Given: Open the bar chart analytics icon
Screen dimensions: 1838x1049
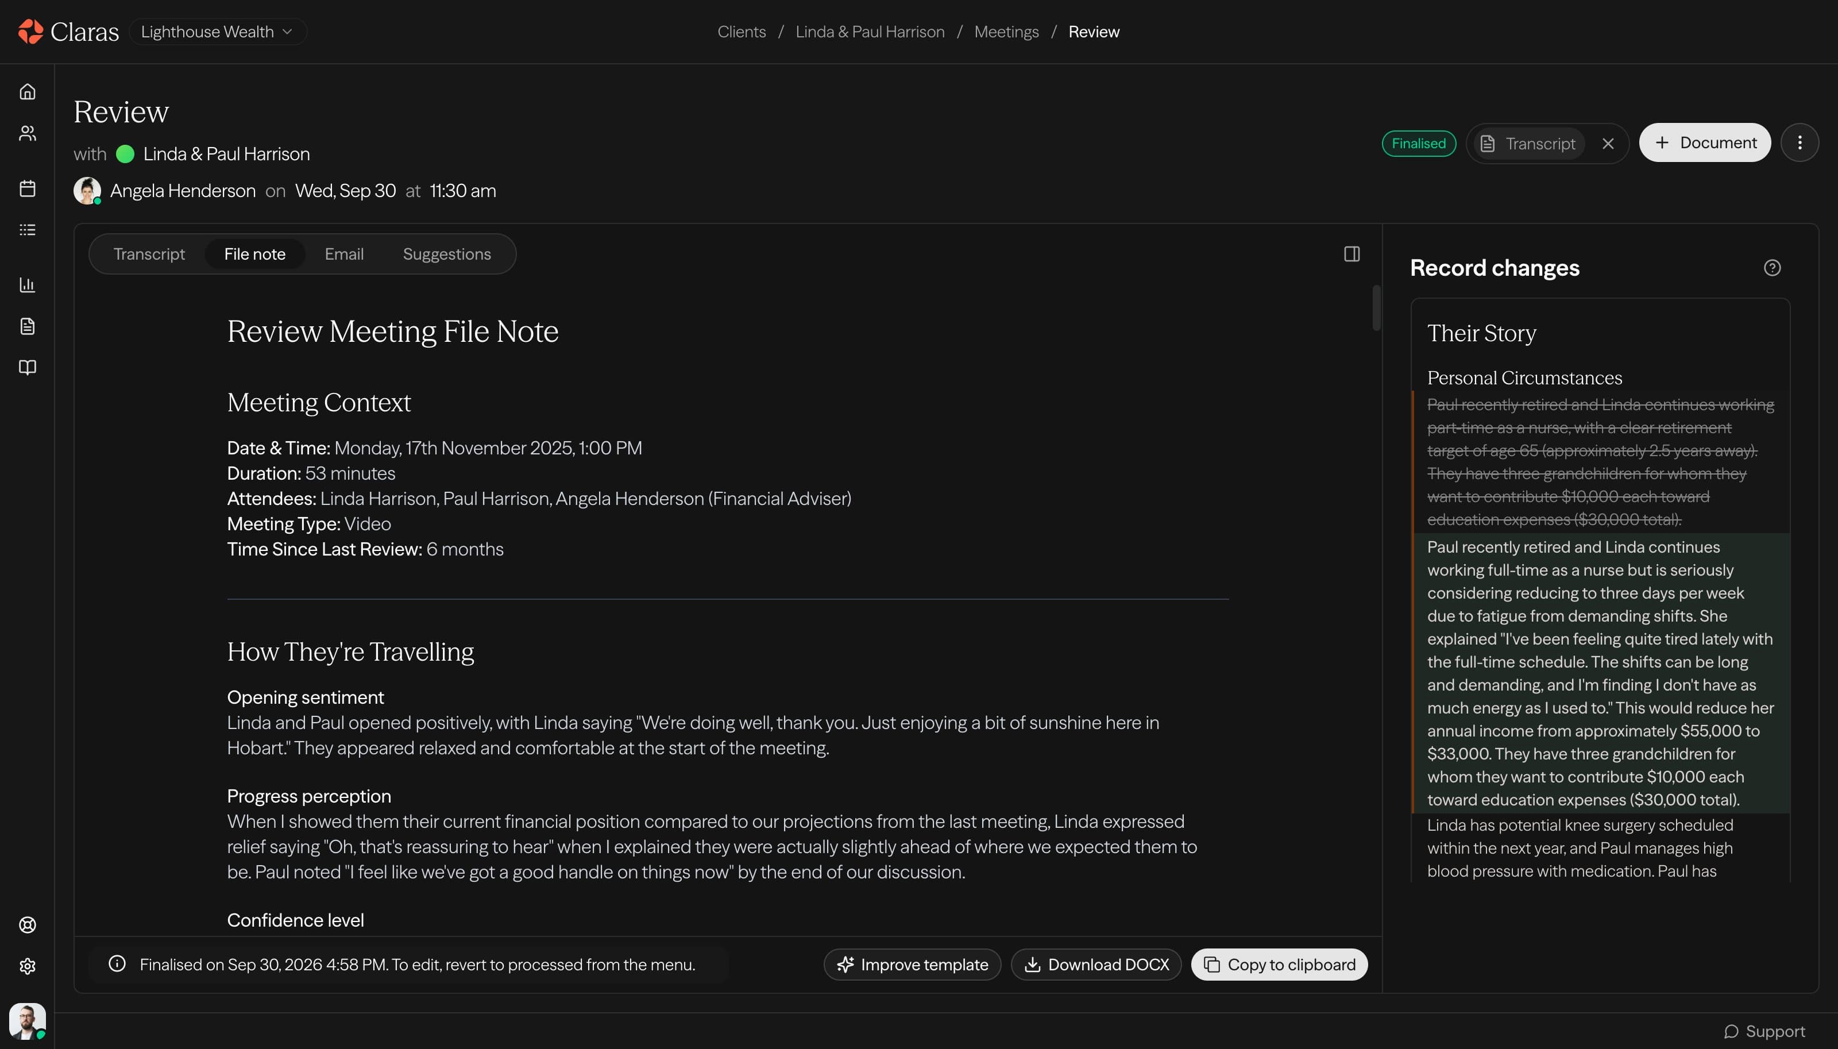Looking at the screenshot, I should [x=28, y=284].
